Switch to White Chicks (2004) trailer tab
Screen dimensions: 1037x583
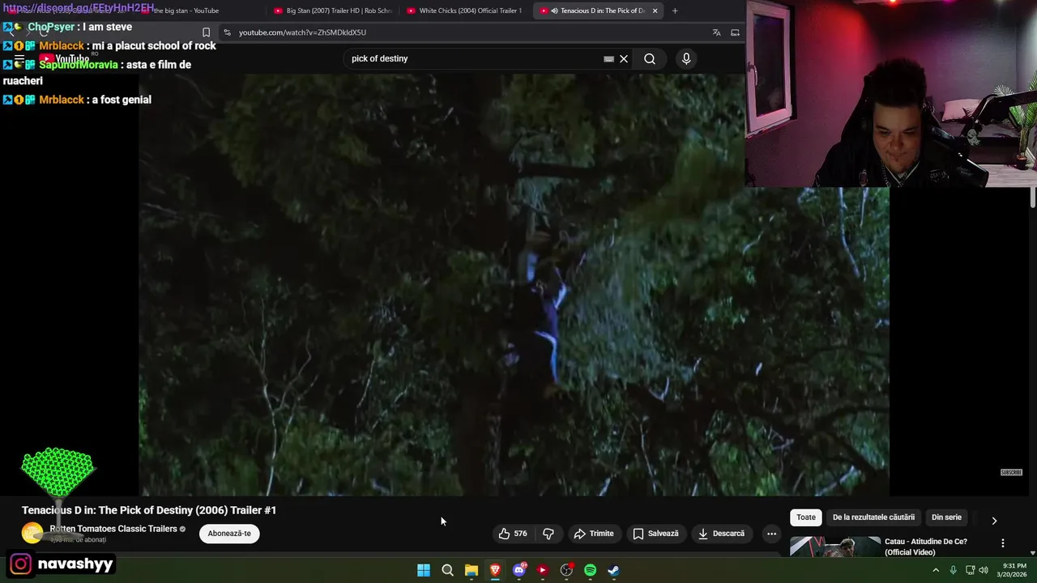pos(464,11)
